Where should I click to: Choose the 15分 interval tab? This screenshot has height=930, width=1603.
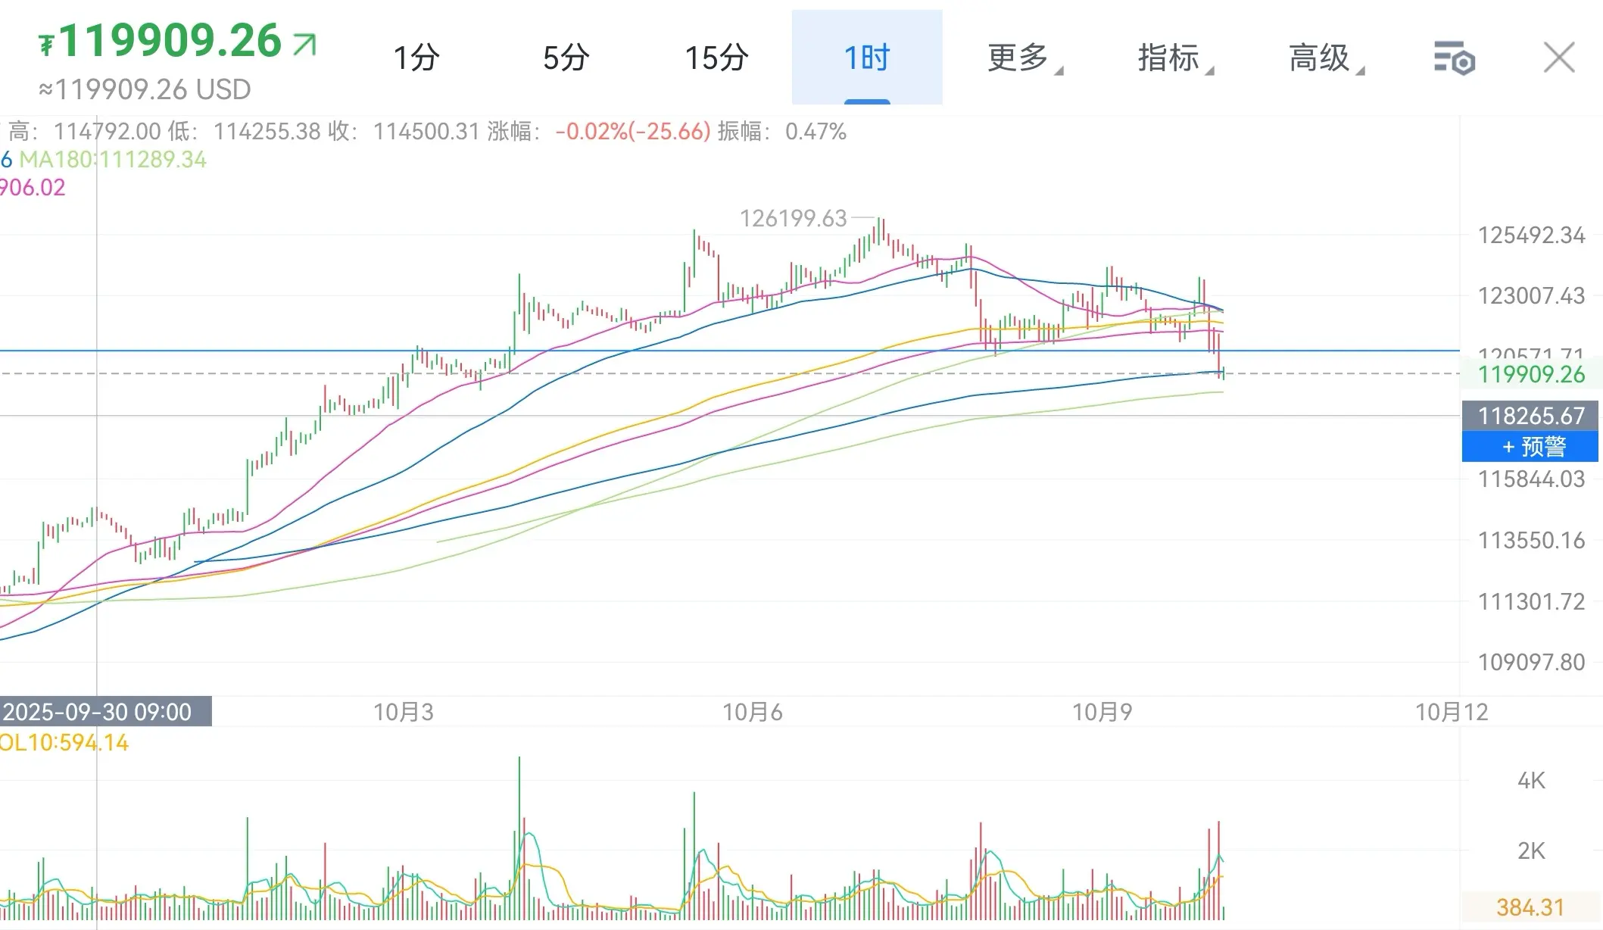[x=716, y=58]
